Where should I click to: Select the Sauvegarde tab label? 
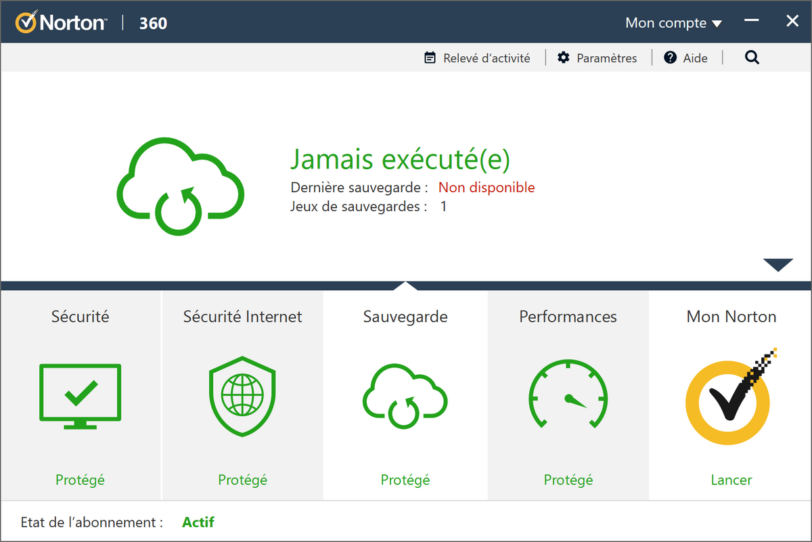coord(405,317)
